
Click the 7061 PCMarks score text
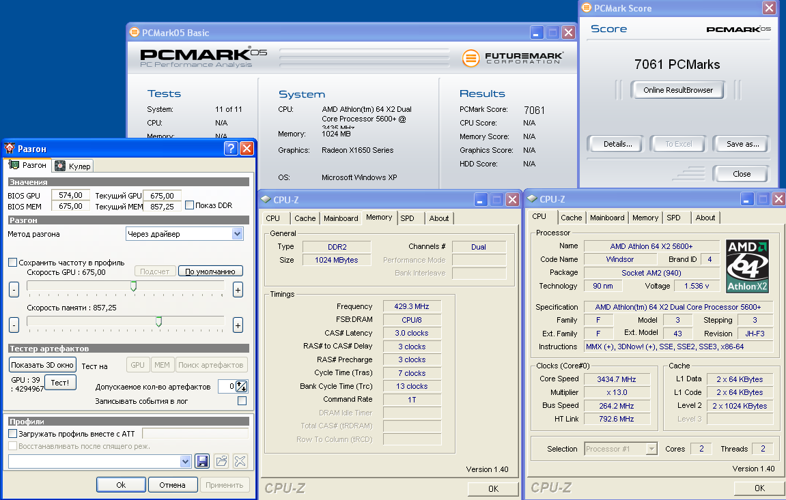(x=677, y=64)
